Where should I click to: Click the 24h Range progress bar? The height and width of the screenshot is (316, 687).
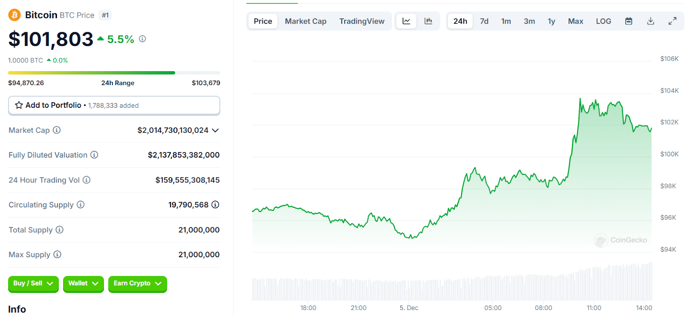click(x=114, y=73)
